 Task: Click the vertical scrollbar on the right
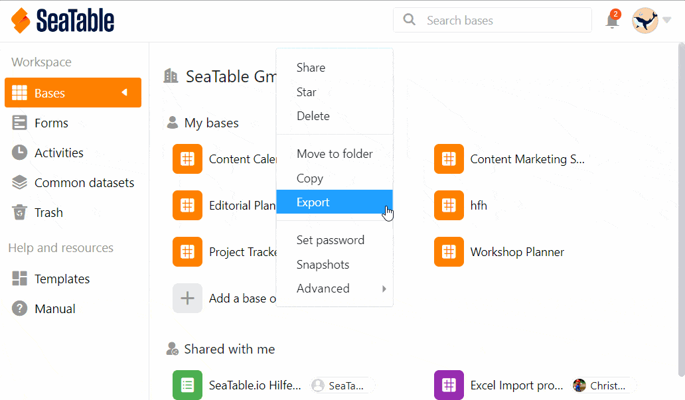(680, 199)
